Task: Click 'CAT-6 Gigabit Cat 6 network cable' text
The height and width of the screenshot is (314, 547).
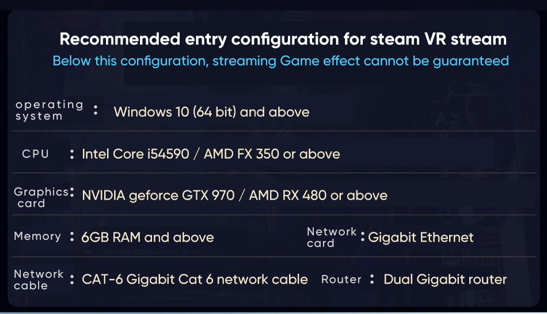Action: point(195,279)
